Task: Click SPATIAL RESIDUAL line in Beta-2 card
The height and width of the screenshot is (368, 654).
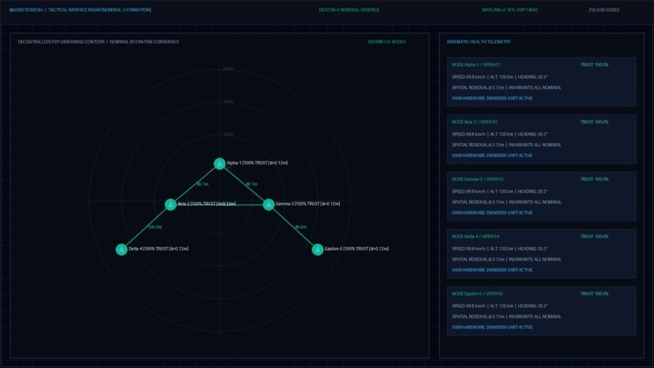Action: tap(506, 145)
